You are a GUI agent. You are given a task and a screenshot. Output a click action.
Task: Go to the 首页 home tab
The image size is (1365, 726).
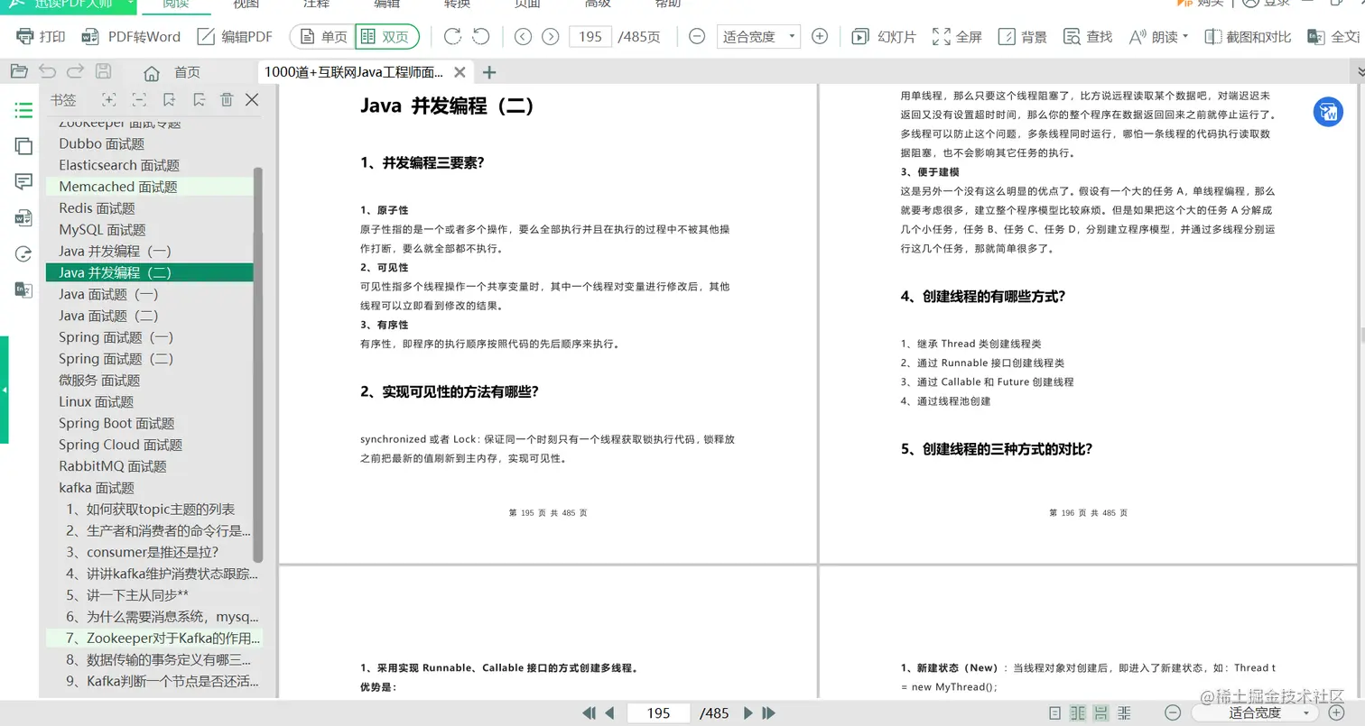172,72
